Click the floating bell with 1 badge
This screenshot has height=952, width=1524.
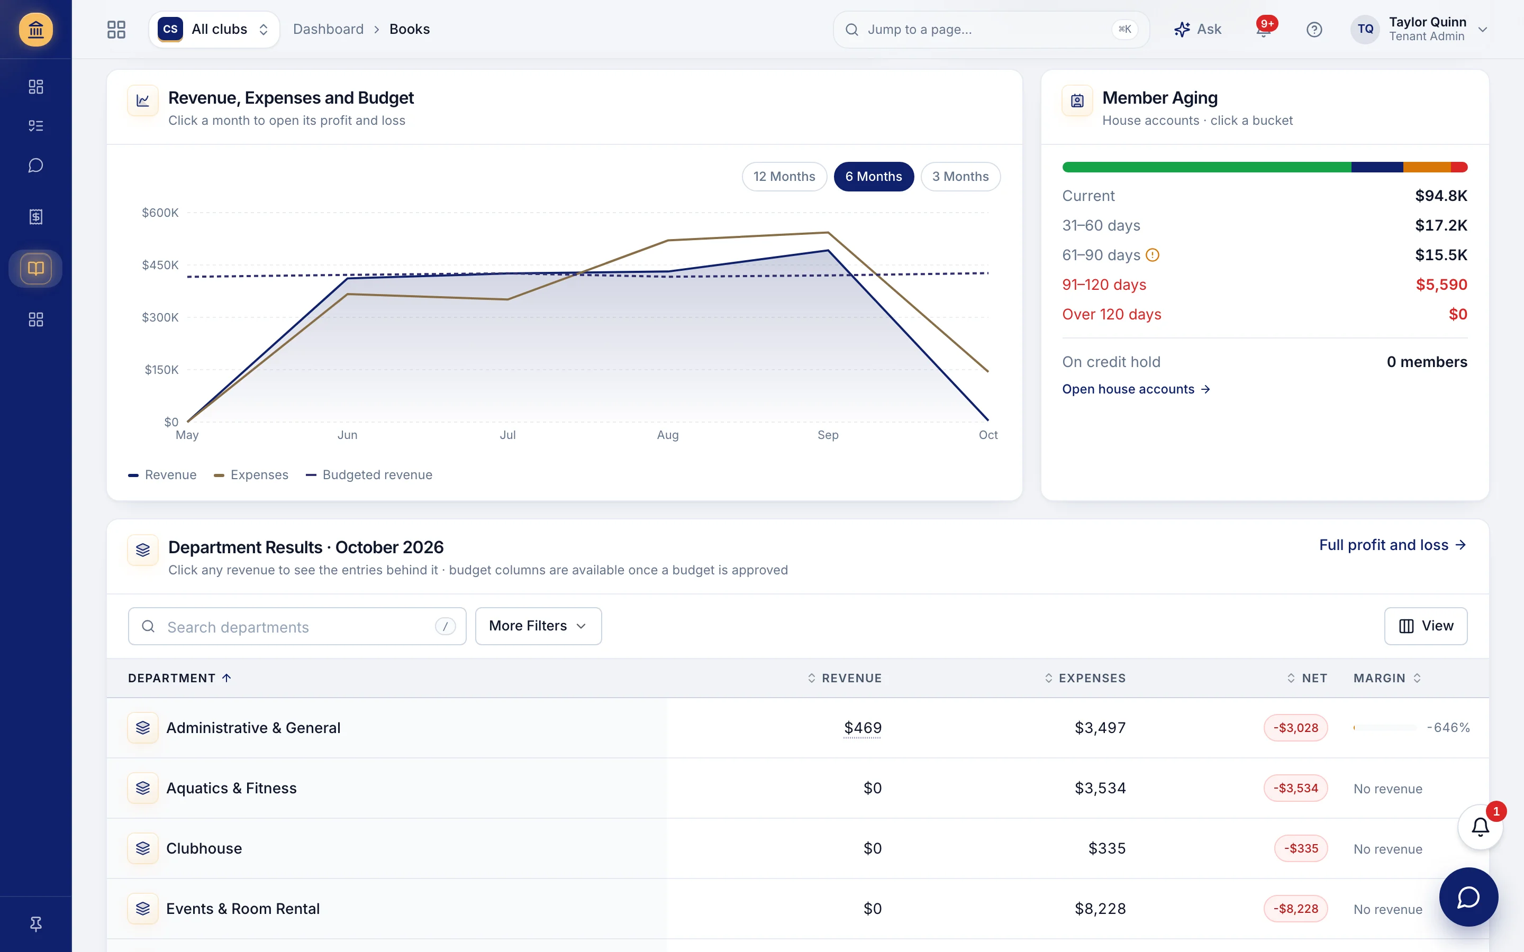pos(1481,827)
